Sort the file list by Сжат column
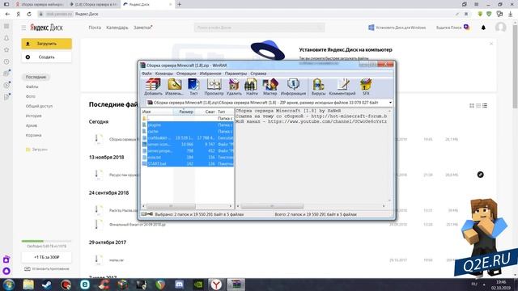 click(x=210, y=112)
